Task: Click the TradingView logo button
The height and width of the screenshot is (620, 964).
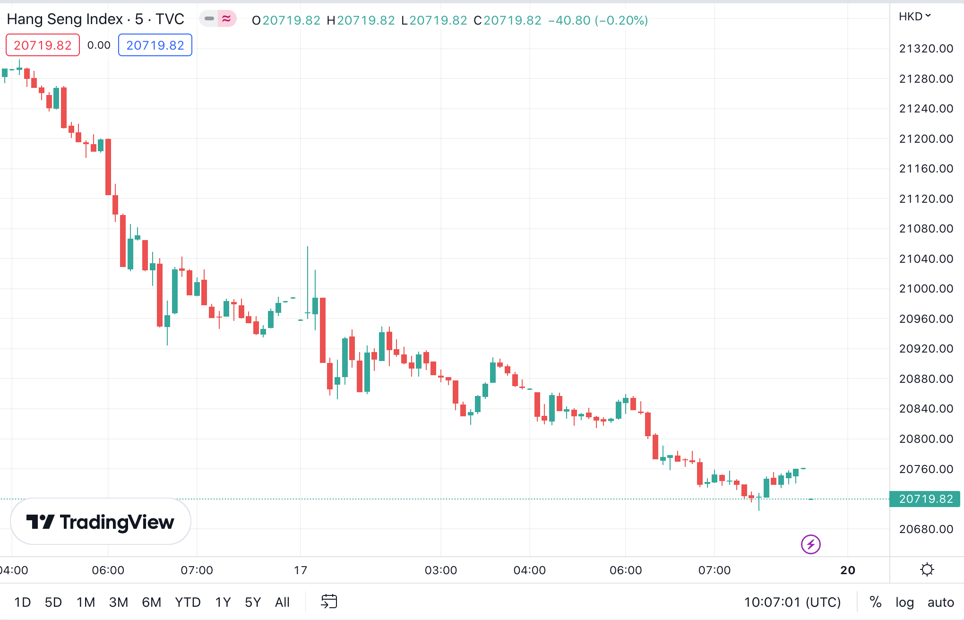Action: [101, 522]
